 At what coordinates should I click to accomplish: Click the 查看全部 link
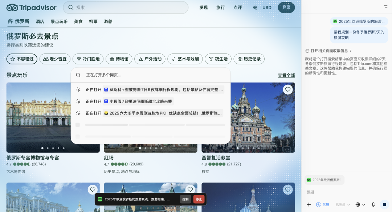(x=286, y=75)
